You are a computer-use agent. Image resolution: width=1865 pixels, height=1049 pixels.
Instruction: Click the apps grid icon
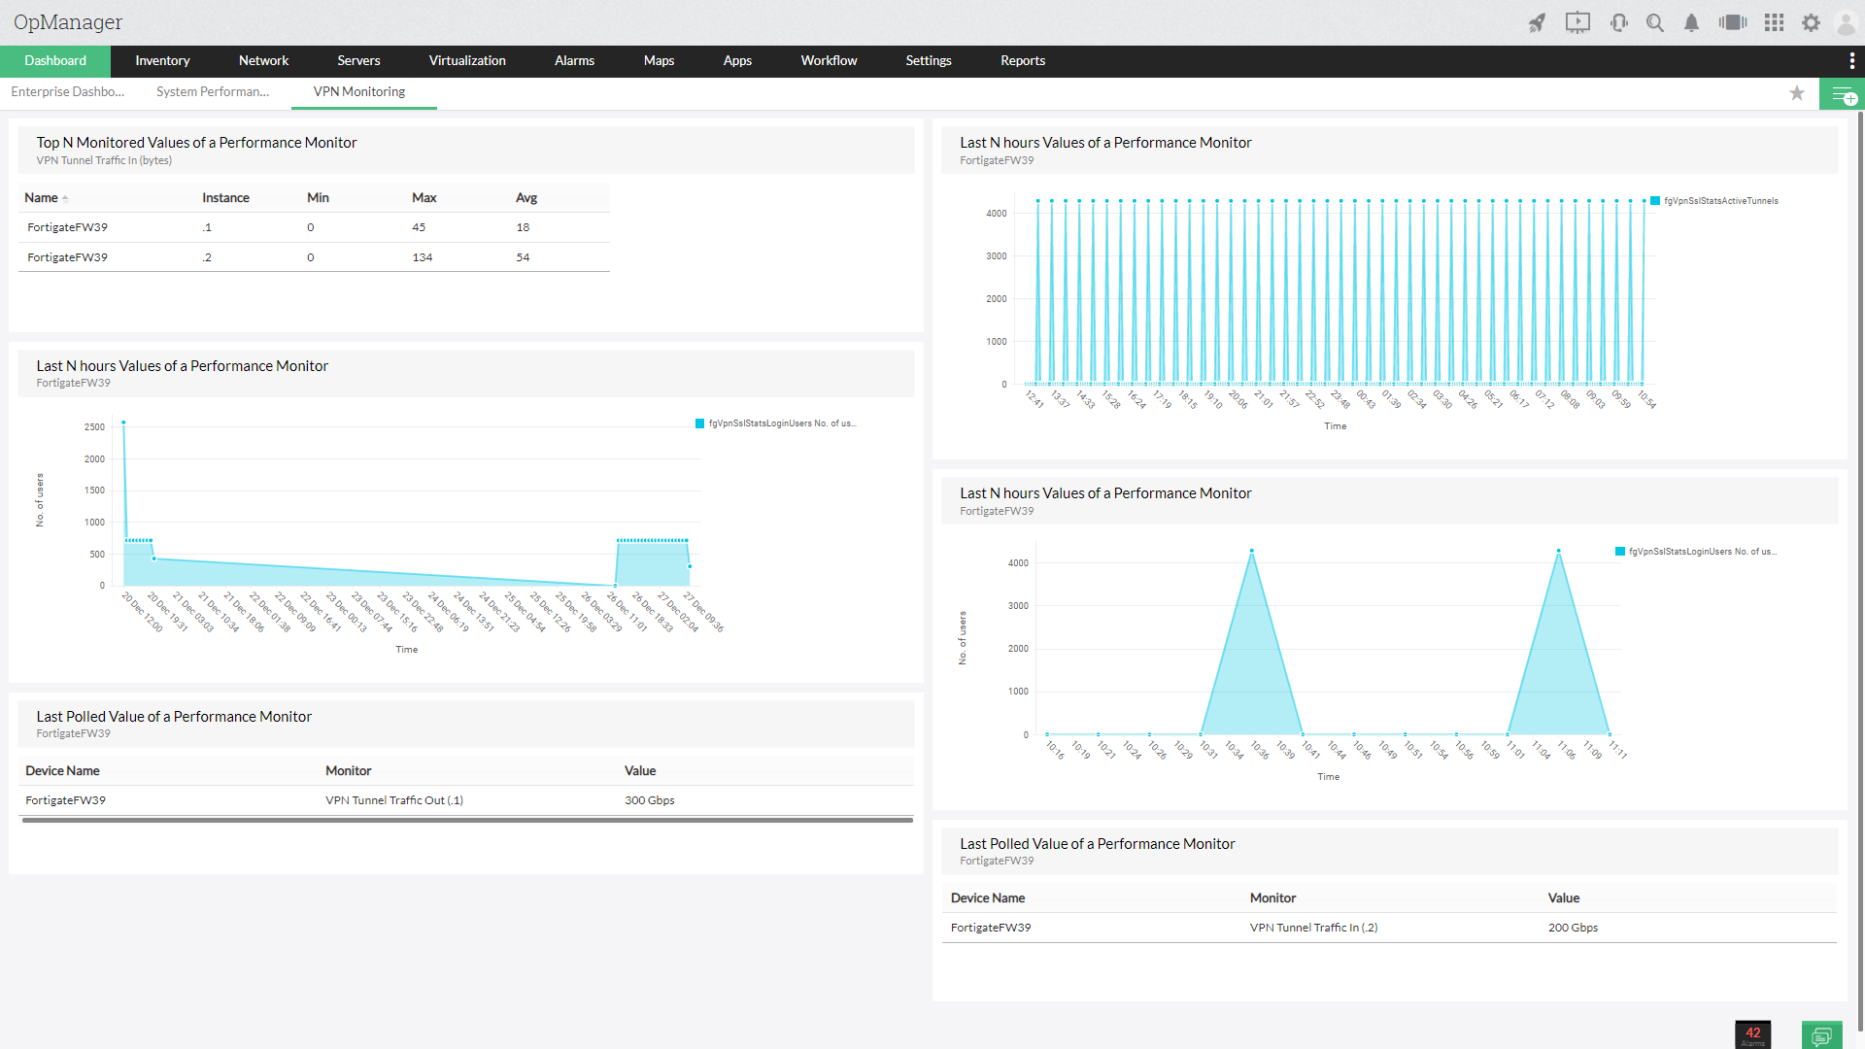click(x=1774, y=22)
